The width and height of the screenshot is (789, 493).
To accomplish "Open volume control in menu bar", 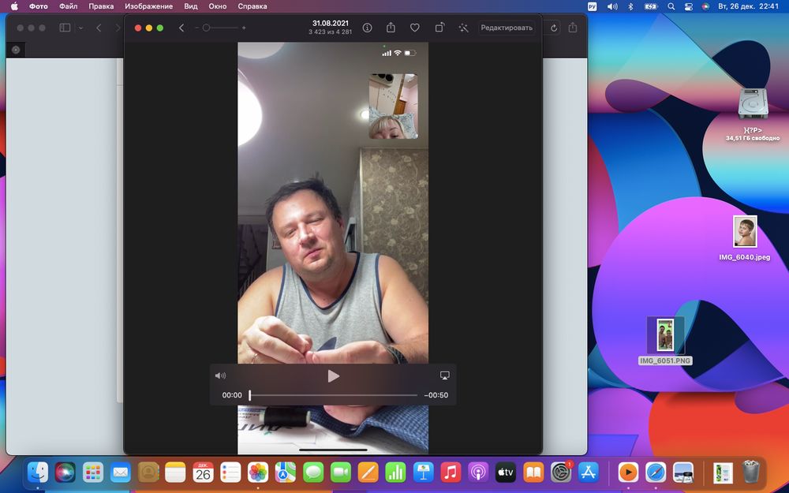I will pyautogui.click(x=612, y=6).
